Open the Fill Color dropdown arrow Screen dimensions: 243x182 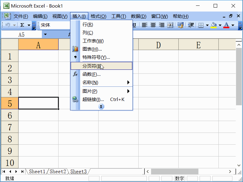point(220,25)
